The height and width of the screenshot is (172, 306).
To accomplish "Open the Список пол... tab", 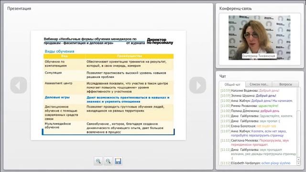I will pyautogui.click(x=259, y=84).
